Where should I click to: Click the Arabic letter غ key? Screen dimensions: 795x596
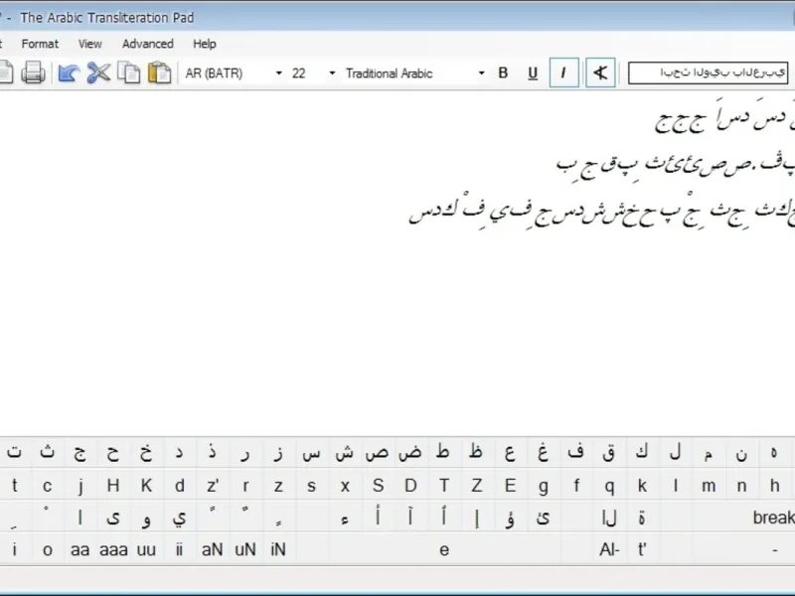543,452
